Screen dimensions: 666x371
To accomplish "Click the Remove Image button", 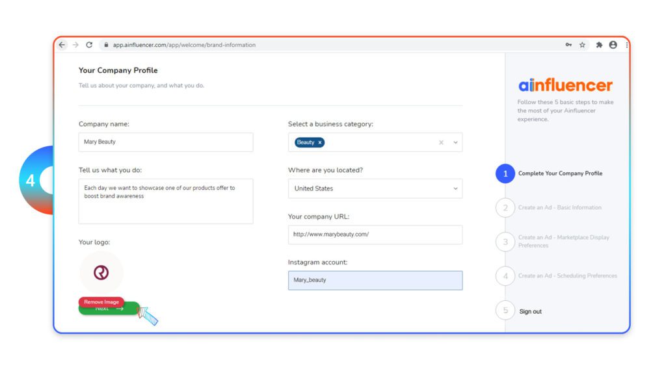I will pyautogui.click(x=101, y=302).
